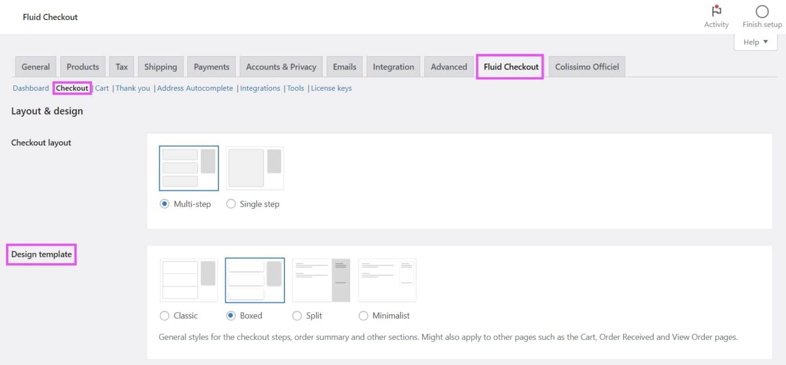Click the Single step layout preview image
Viewport: 786px width, 365px height.
pyautogui.click(x=254, y=168)
